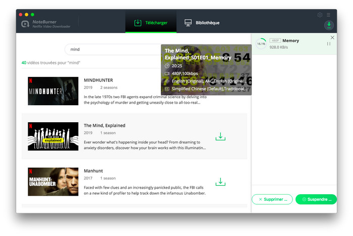Viewport: 353px width, 236px height.
Task: Click Manhunt year 2017
Action: coord(88,178)
